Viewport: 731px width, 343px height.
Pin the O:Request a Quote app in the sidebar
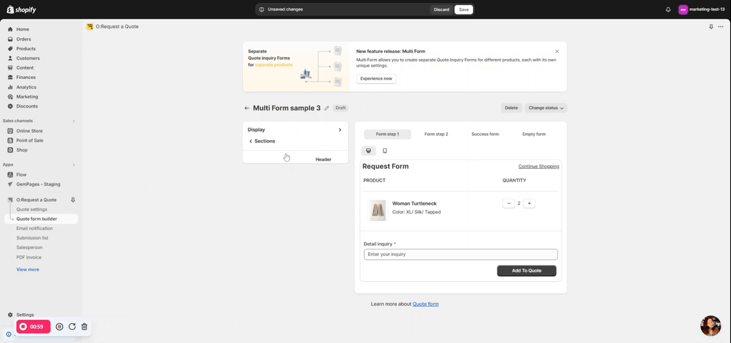73,200
